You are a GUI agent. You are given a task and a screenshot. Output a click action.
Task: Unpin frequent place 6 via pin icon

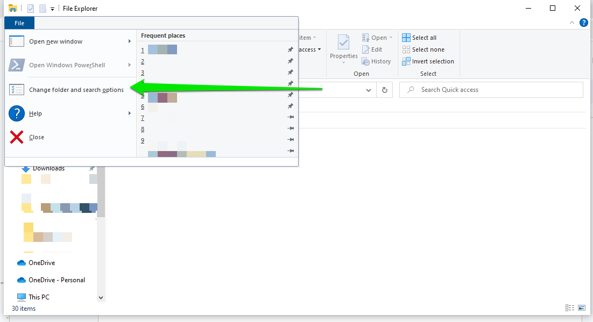(x=291, y=106)
